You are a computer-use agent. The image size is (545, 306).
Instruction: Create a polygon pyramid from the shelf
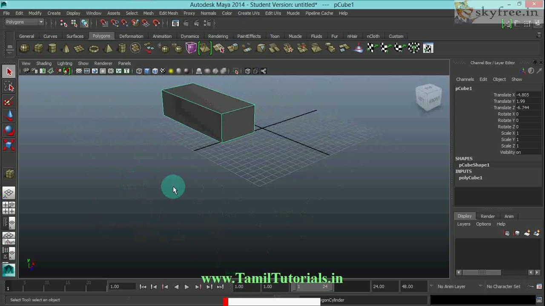point(108,48)
